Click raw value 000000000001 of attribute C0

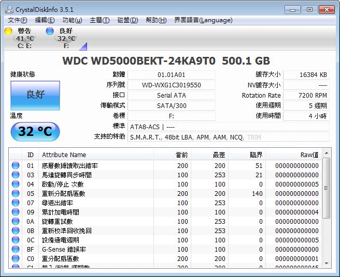coord(297,258)
